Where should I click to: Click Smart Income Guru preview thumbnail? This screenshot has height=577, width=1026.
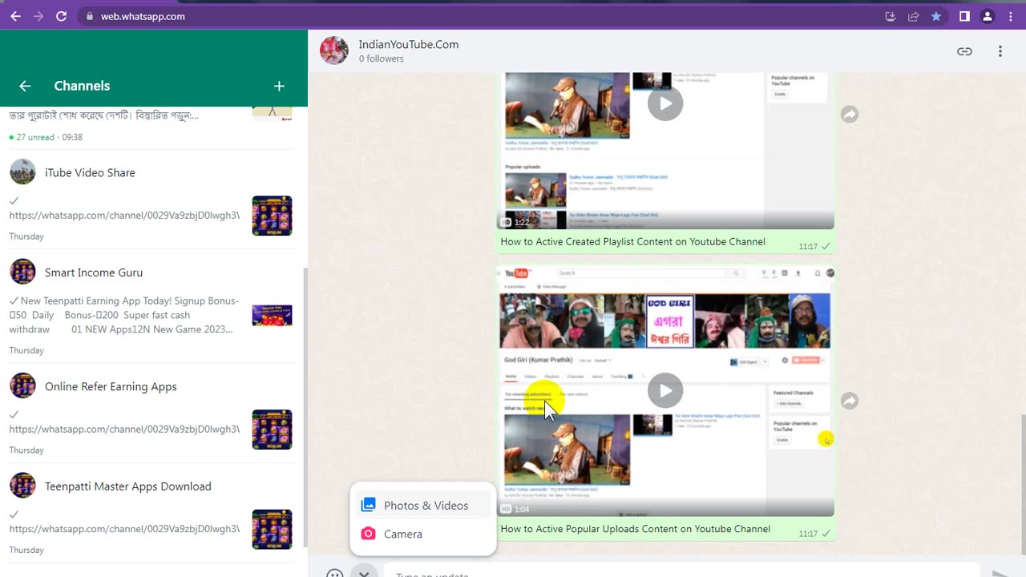(272, 315)
